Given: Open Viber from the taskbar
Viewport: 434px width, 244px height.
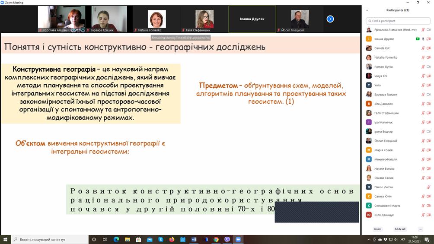Looking at the screenshot, I should [x=227, y=239].
